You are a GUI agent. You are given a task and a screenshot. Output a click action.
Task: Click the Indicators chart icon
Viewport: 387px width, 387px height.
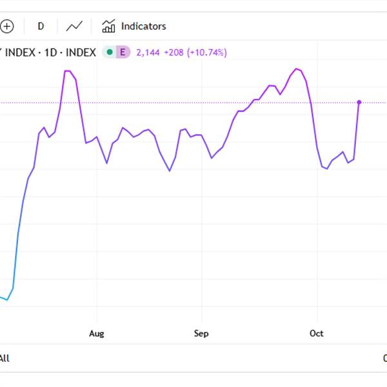coord(108,26)
